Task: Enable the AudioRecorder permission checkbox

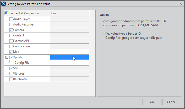Action: point(11,24)
